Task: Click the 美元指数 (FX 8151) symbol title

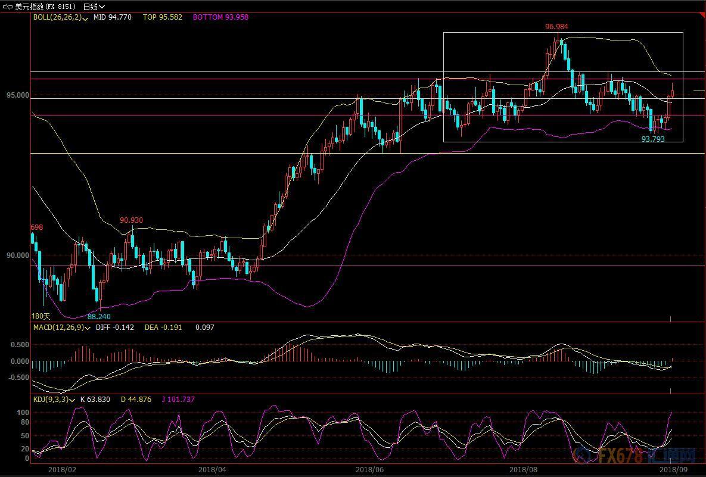Action: tap(45, 7)
